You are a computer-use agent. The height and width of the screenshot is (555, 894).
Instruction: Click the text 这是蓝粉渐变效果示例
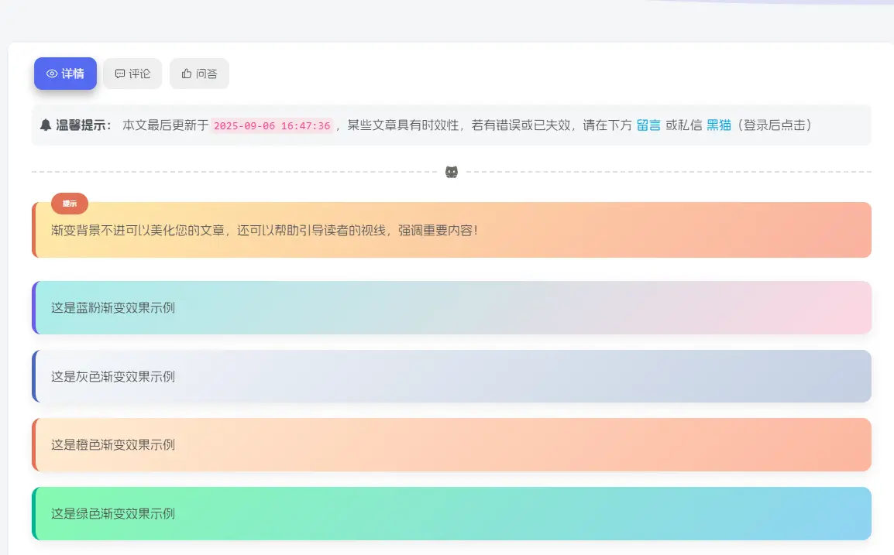(113, 308)
